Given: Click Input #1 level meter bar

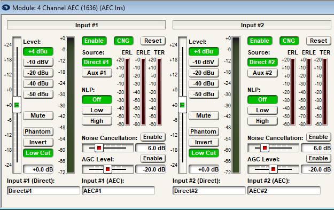Looking at the screenshot, I should pyautogui.click(x=71, y=105).
